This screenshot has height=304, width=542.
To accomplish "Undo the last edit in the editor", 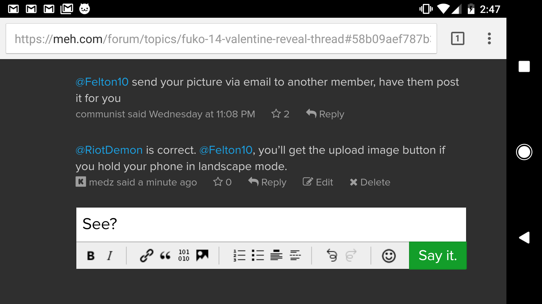I will [x=332, y=256].
